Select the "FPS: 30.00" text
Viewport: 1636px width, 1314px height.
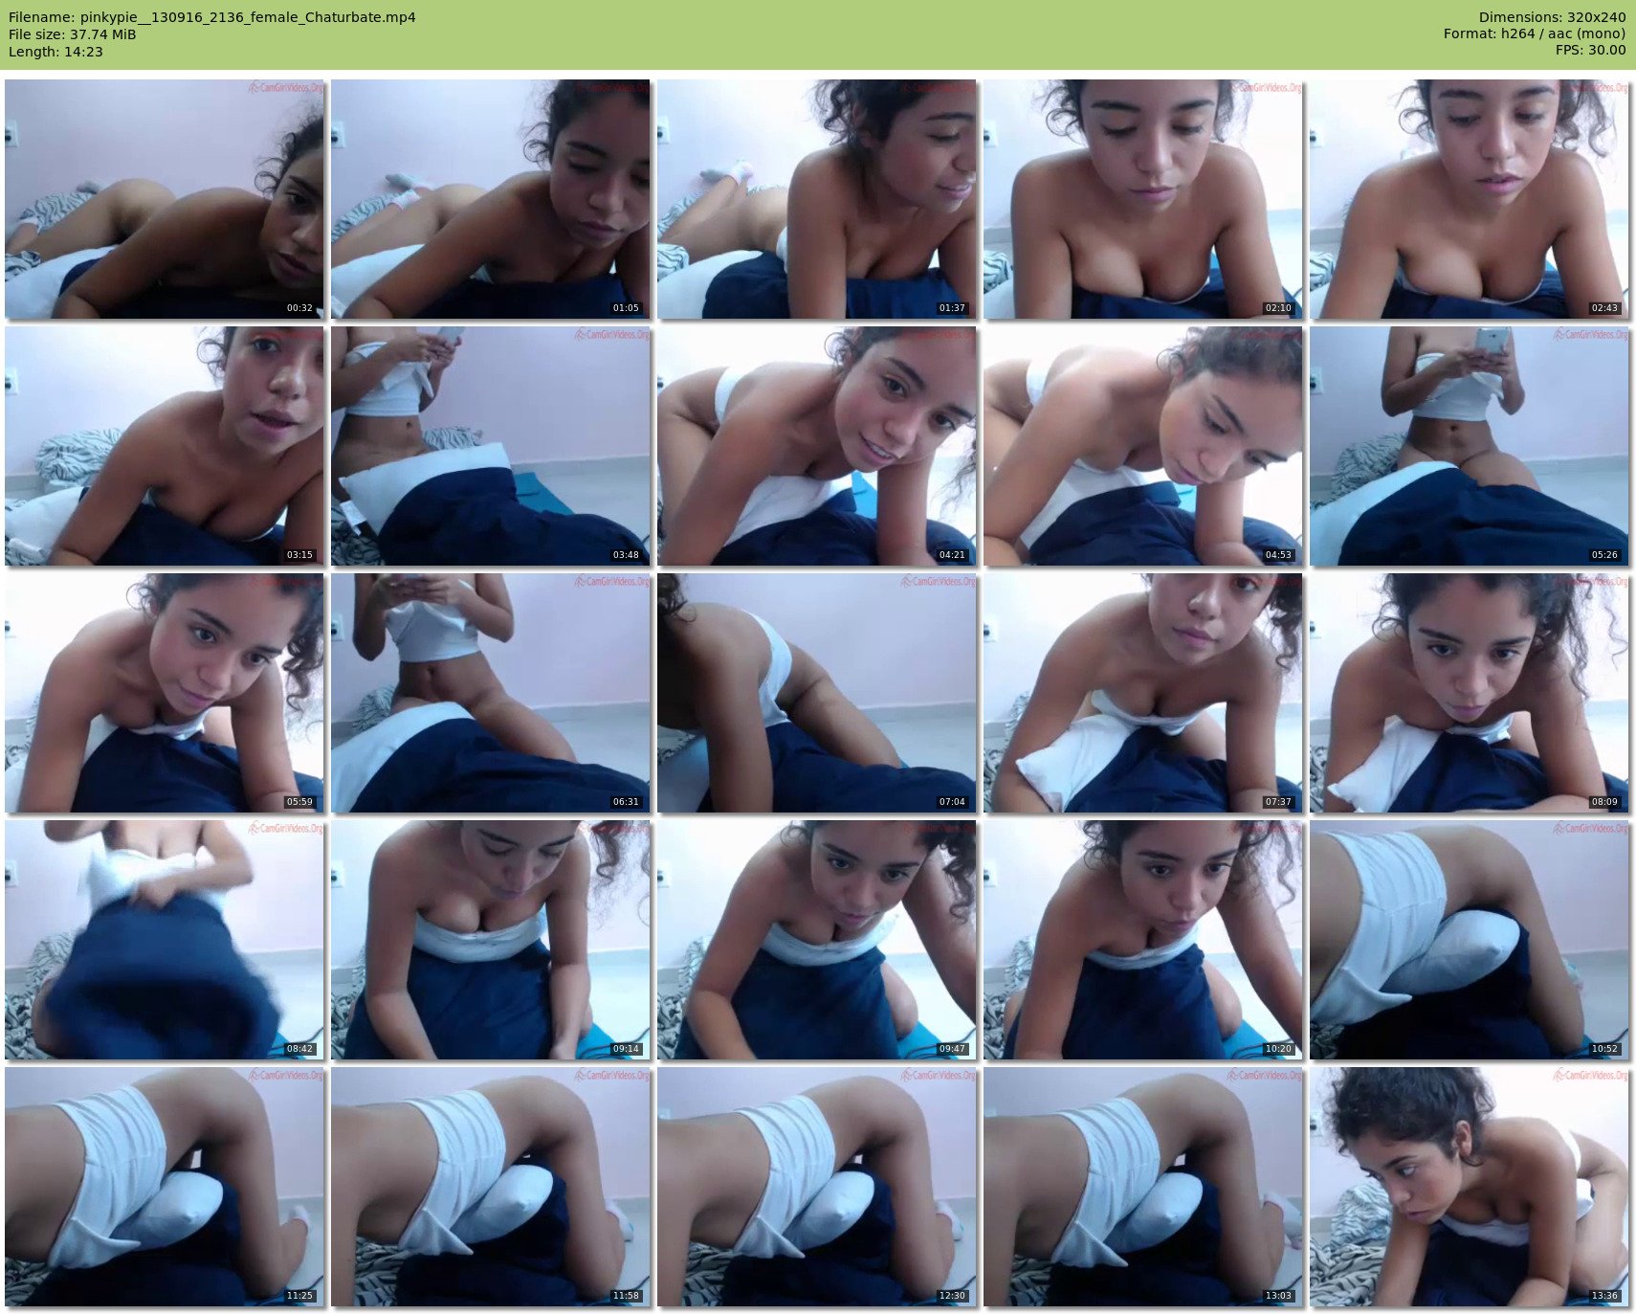1590,50
